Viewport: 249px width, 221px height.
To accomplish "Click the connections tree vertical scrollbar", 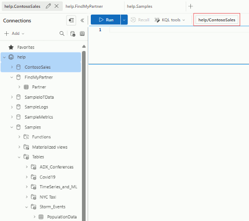I will pyautogui.click(x=84, y=135).
